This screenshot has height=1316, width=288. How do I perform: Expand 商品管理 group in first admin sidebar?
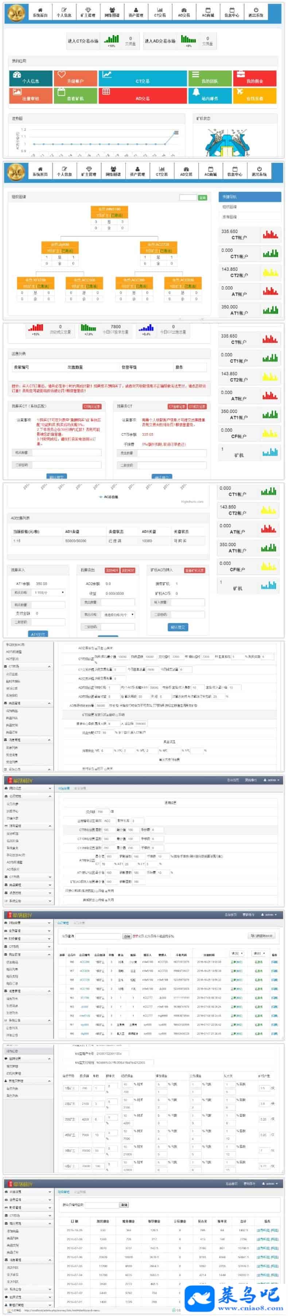click(x=28, y=703)
